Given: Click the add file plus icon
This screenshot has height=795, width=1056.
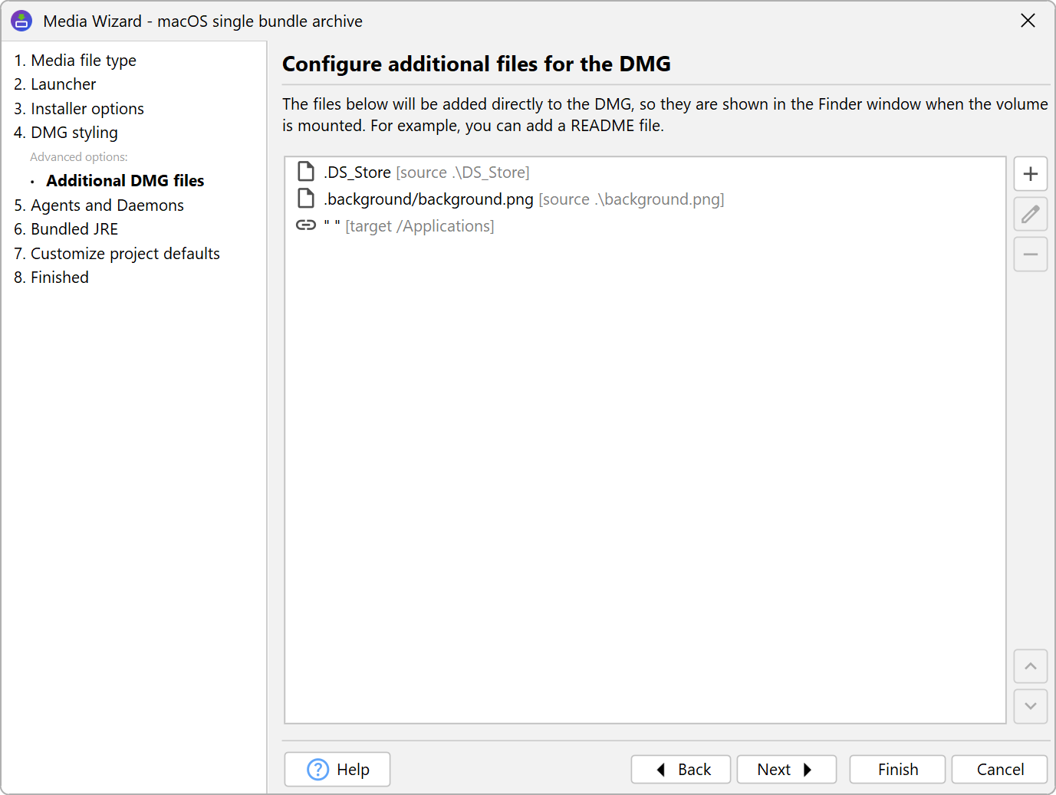Looking at the screenshot, I should click(x=1030, y=174).
